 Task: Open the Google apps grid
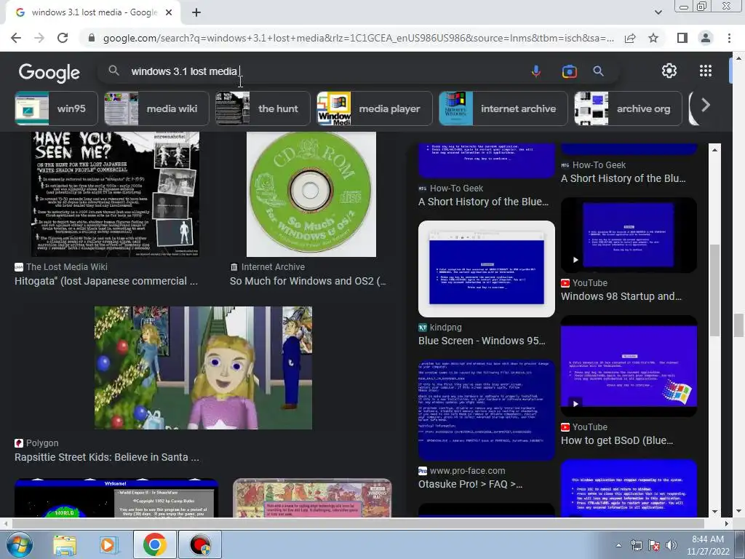pyautogui.click(x=706, y=71)
